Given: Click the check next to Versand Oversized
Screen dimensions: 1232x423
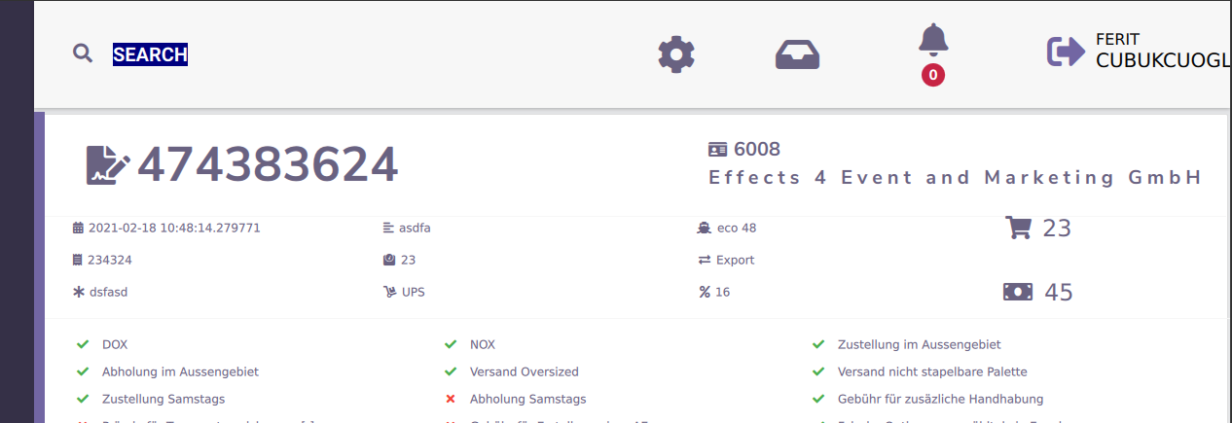Looking at the screenshot, I should point(451,371).
